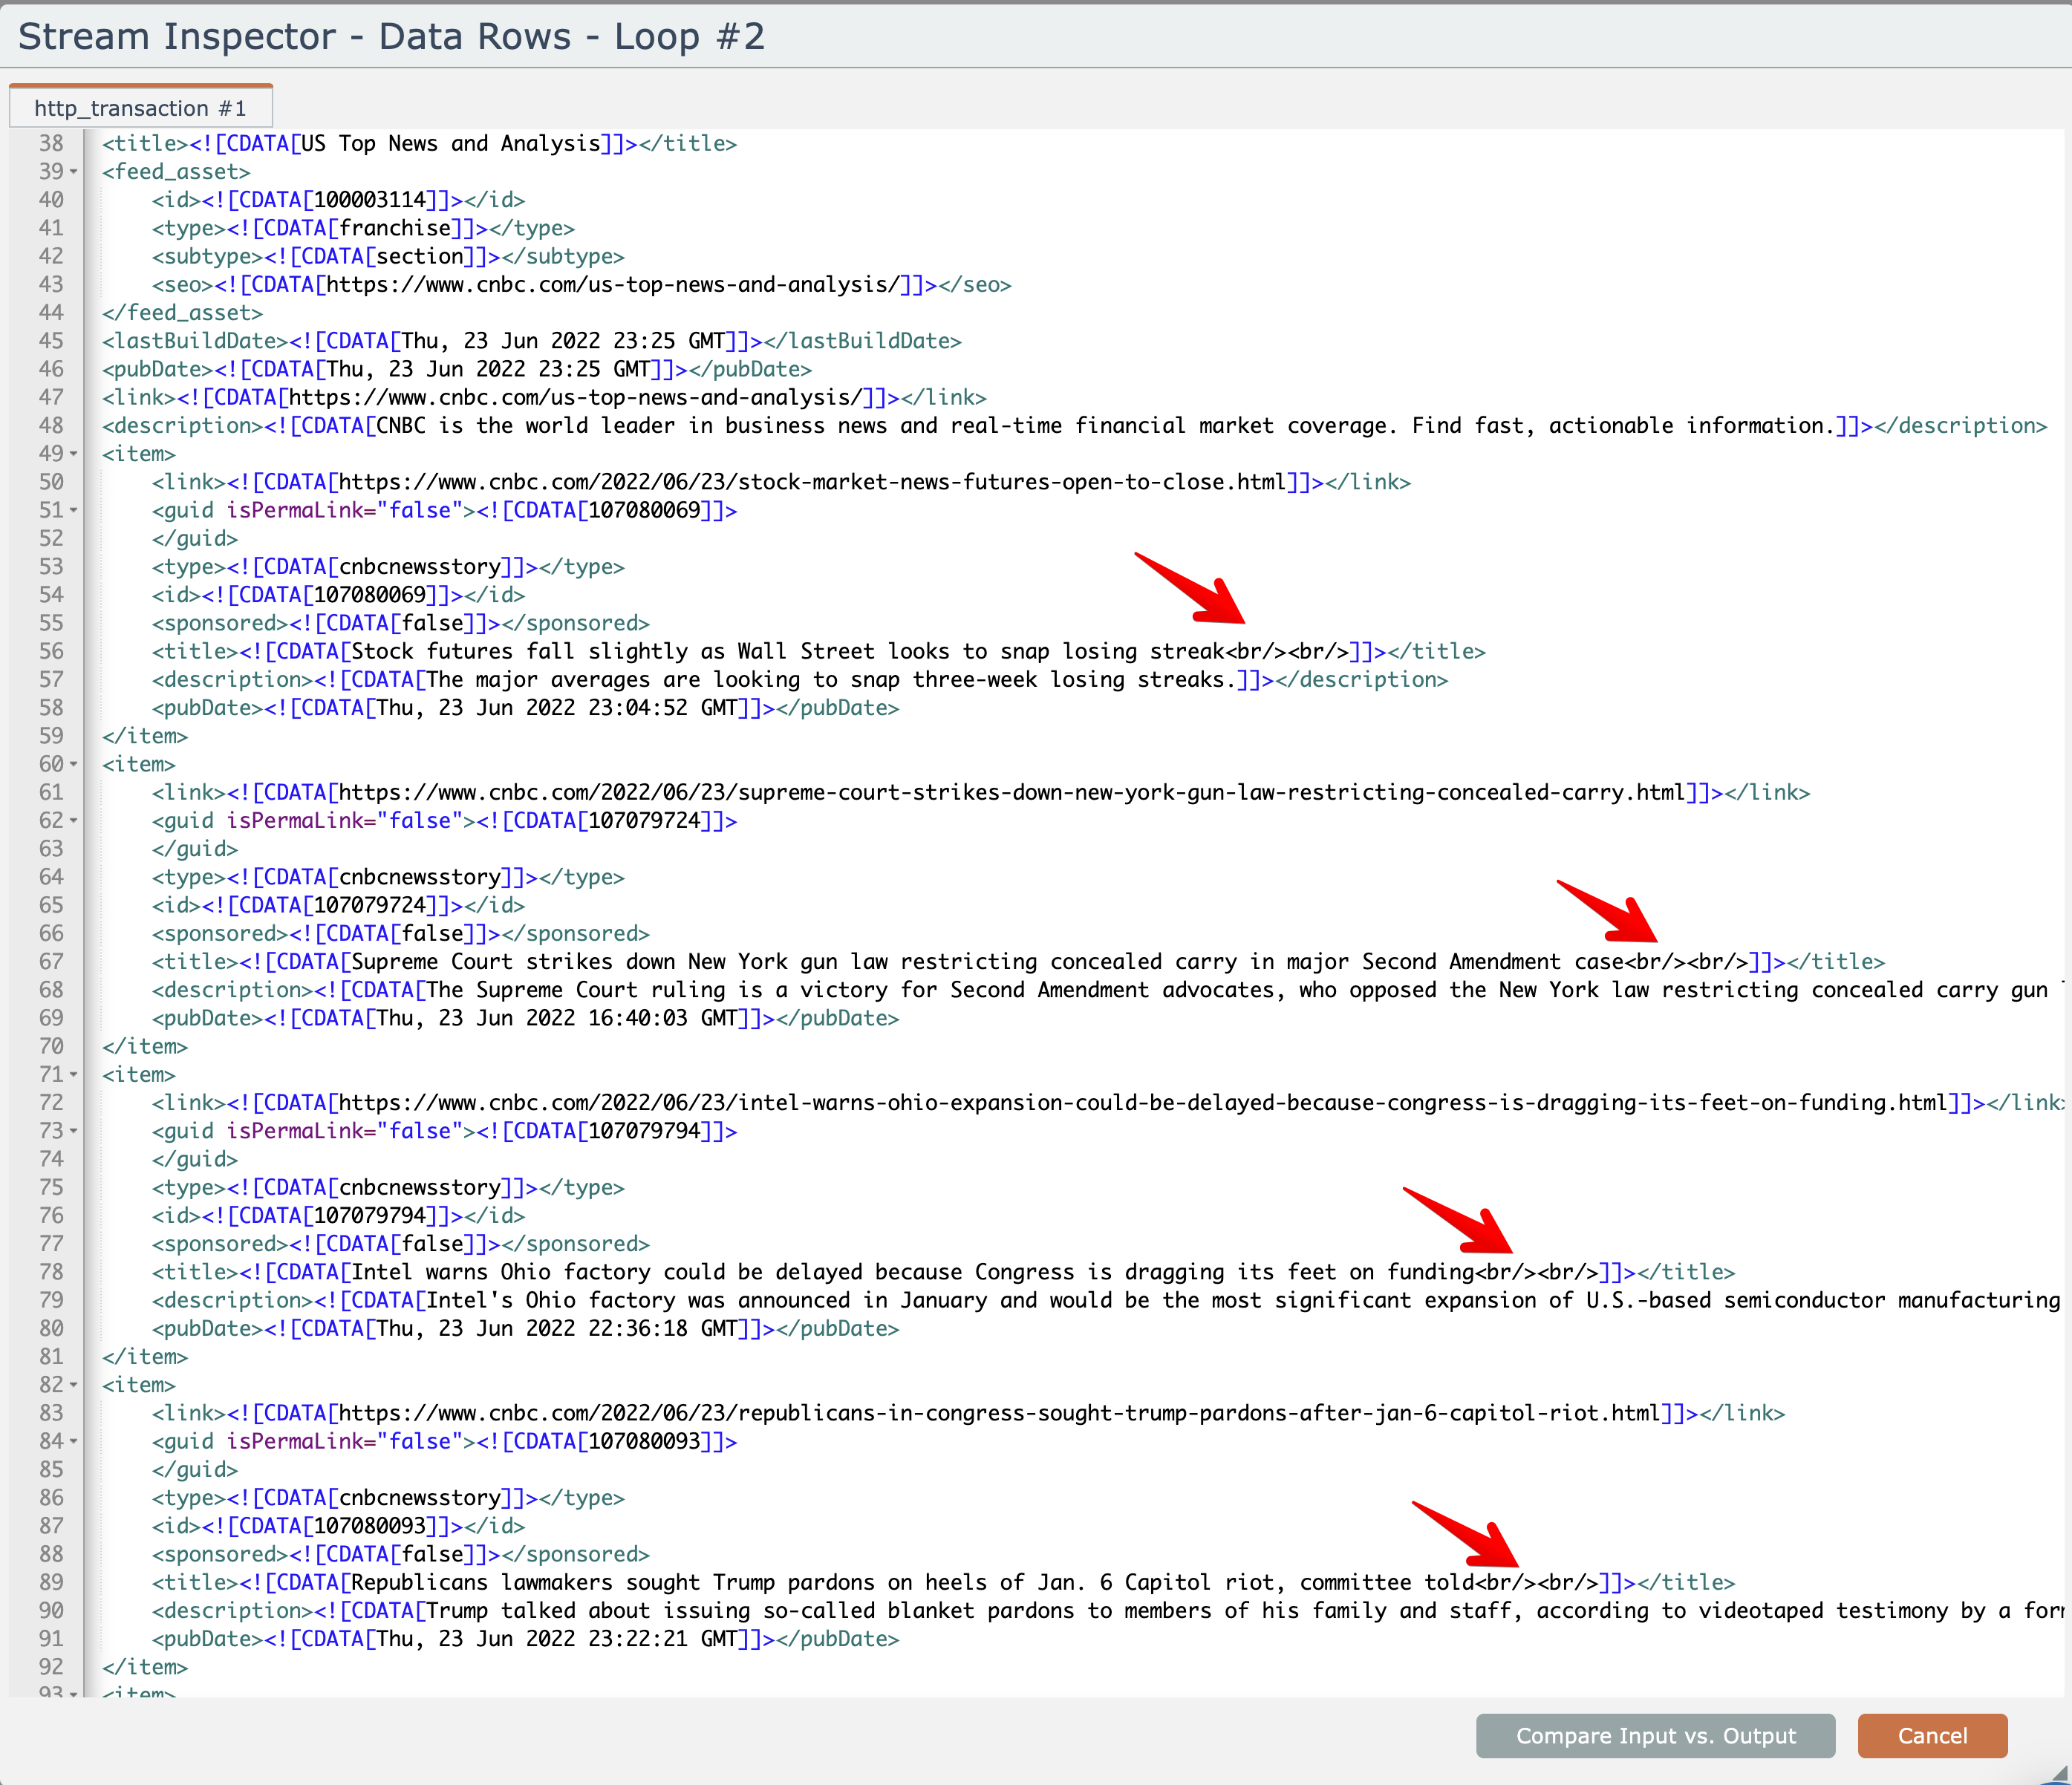The image size is (2072, 1785).
Task: Switch to http_transaction #1 tab
Action: click(140, 108)
